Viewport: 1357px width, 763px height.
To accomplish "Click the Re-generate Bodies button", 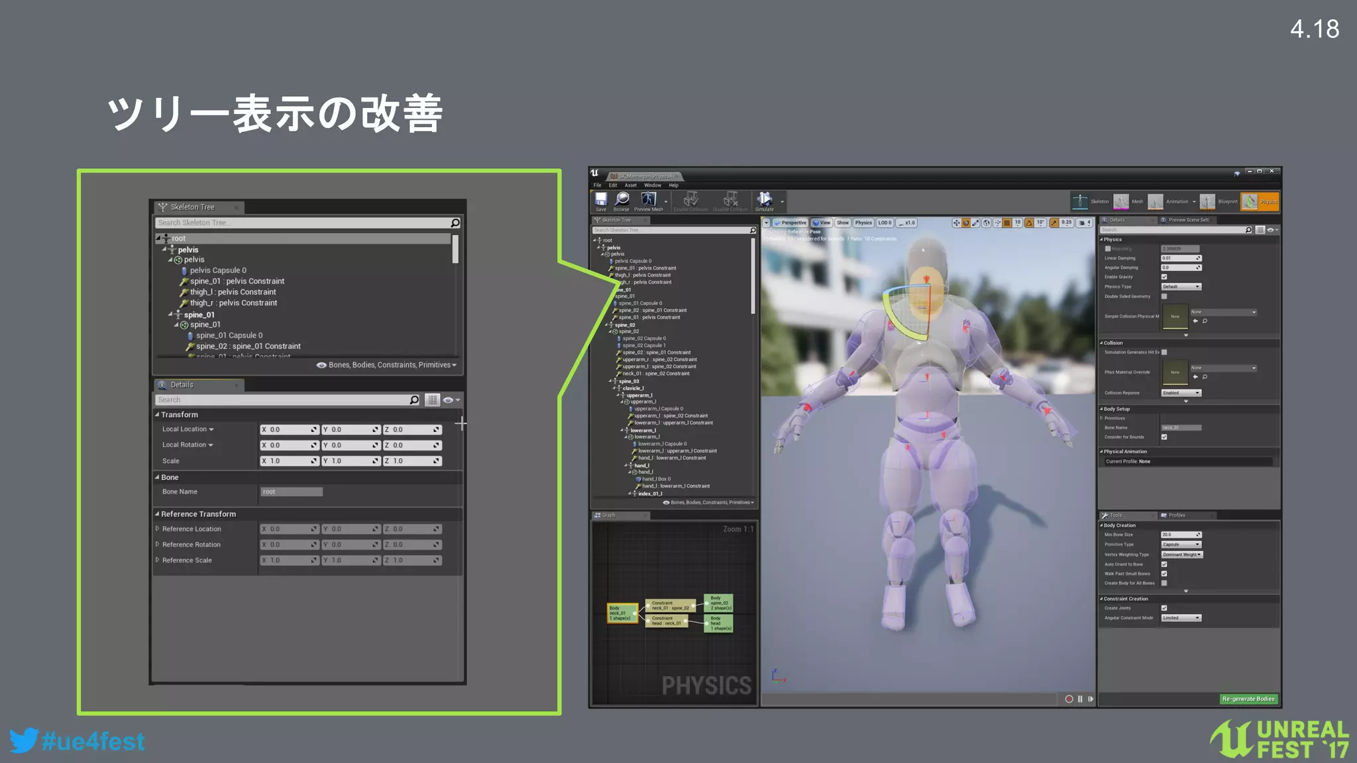I will pyautogui.click(x=1248, y=699).
